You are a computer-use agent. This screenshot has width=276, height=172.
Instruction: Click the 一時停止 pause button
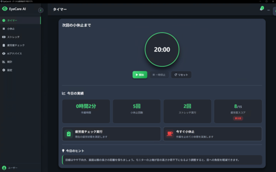point(159,75)
